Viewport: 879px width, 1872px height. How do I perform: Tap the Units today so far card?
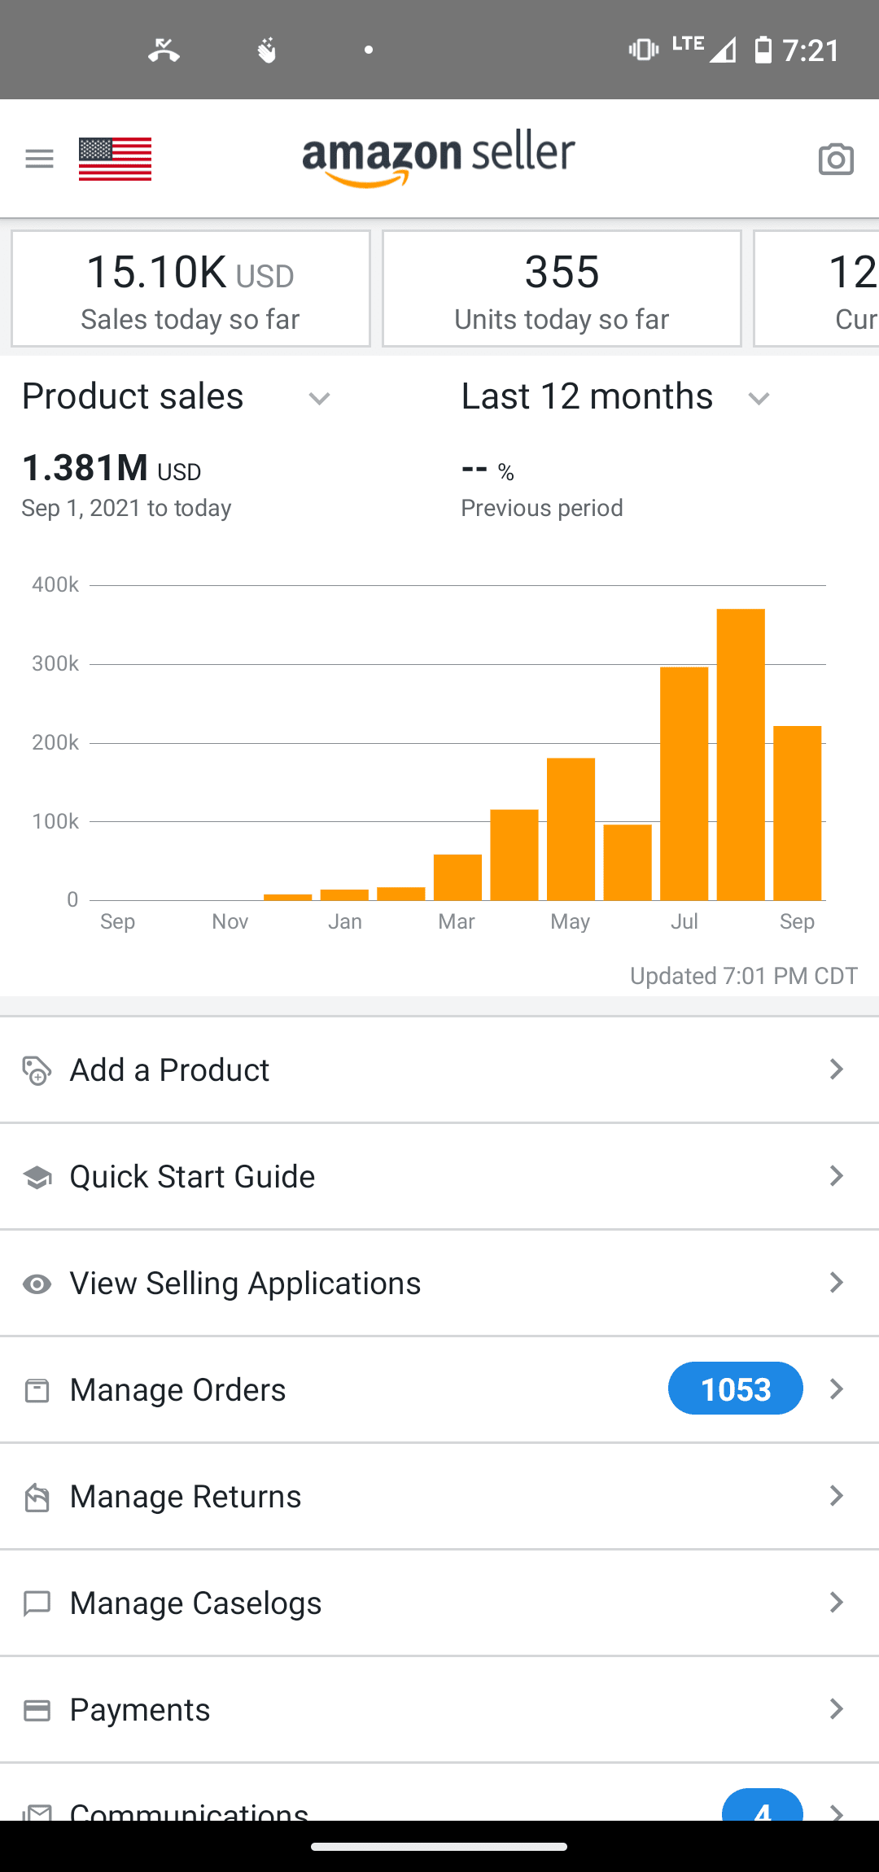[x=562, y=289]
